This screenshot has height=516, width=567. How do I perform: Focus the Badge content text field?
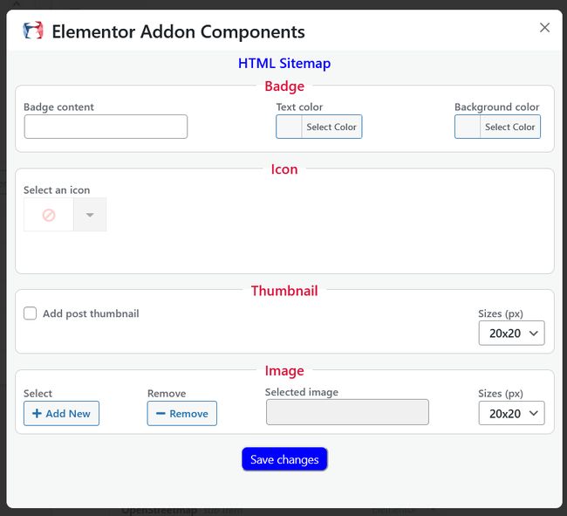click(x=106, y=127)
